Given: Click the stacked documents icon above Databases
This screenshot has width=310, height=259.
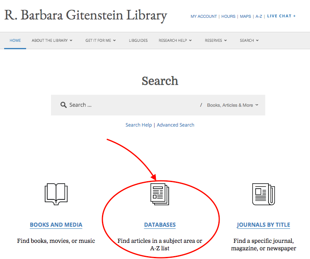Looking at the screenshot, I should pos(160,194).
